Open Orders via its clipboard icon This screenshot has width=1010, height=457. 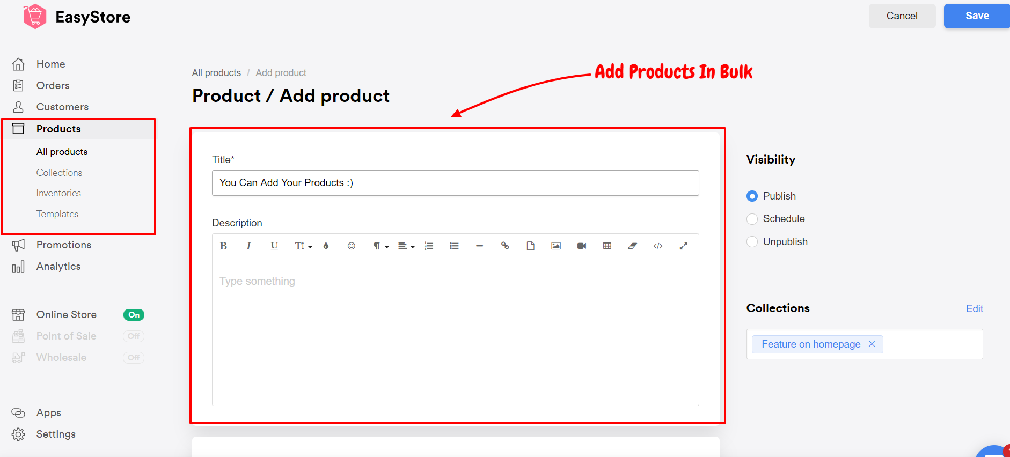(18, 86)
